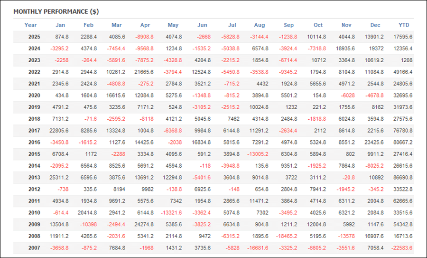The image size is (427, 258).
Task: Click the Dec column header
Action: [x=375, y=25]
